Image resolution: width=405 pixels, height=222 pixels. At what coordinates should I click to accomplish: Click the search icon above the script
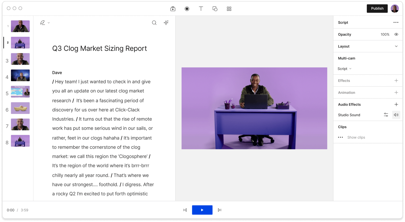point(154,23)
